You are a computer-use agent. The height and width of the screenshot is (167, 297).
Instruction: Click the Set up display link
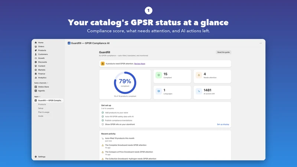point(223,124)
